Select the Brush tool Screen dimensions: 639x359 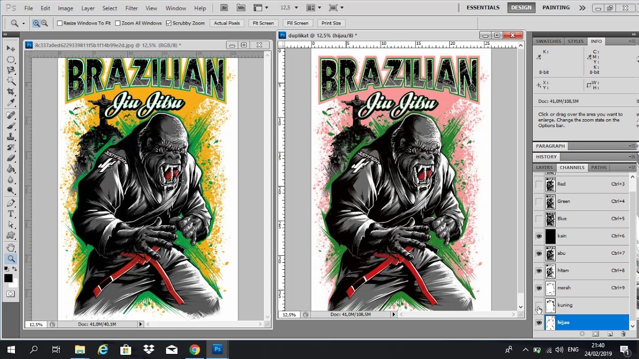point(11,126)
